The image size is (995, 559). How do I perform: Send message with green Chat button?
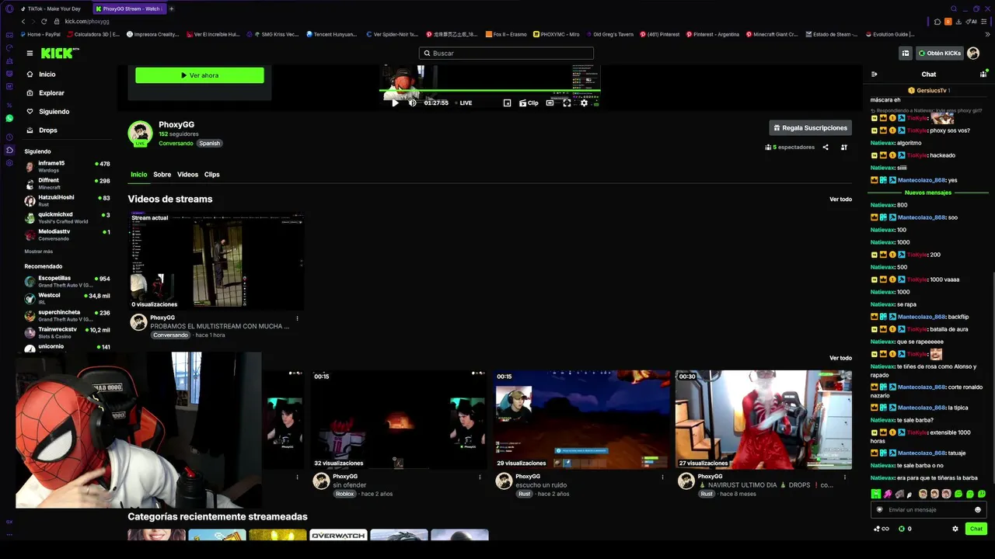point(976,529)
